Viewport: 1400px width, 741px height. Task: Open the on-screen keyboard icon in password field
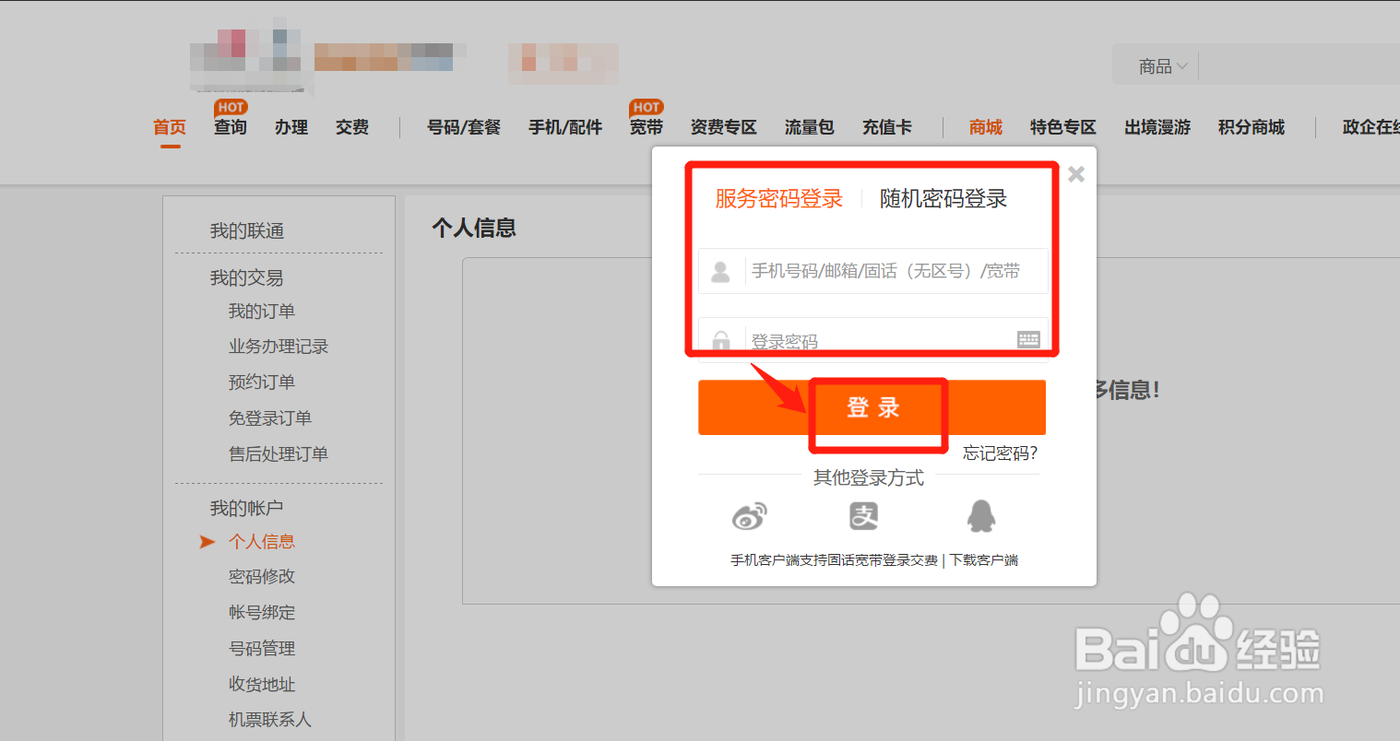pos(1028,339)
